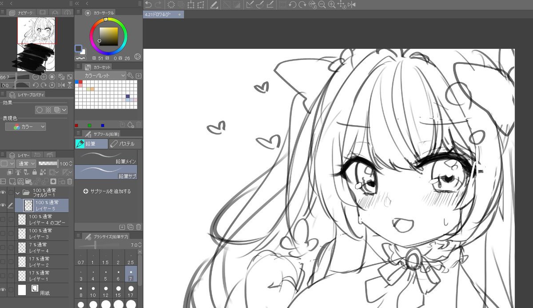Hide 用紙 paper layer visibility eye

click(x=3, y=290)
